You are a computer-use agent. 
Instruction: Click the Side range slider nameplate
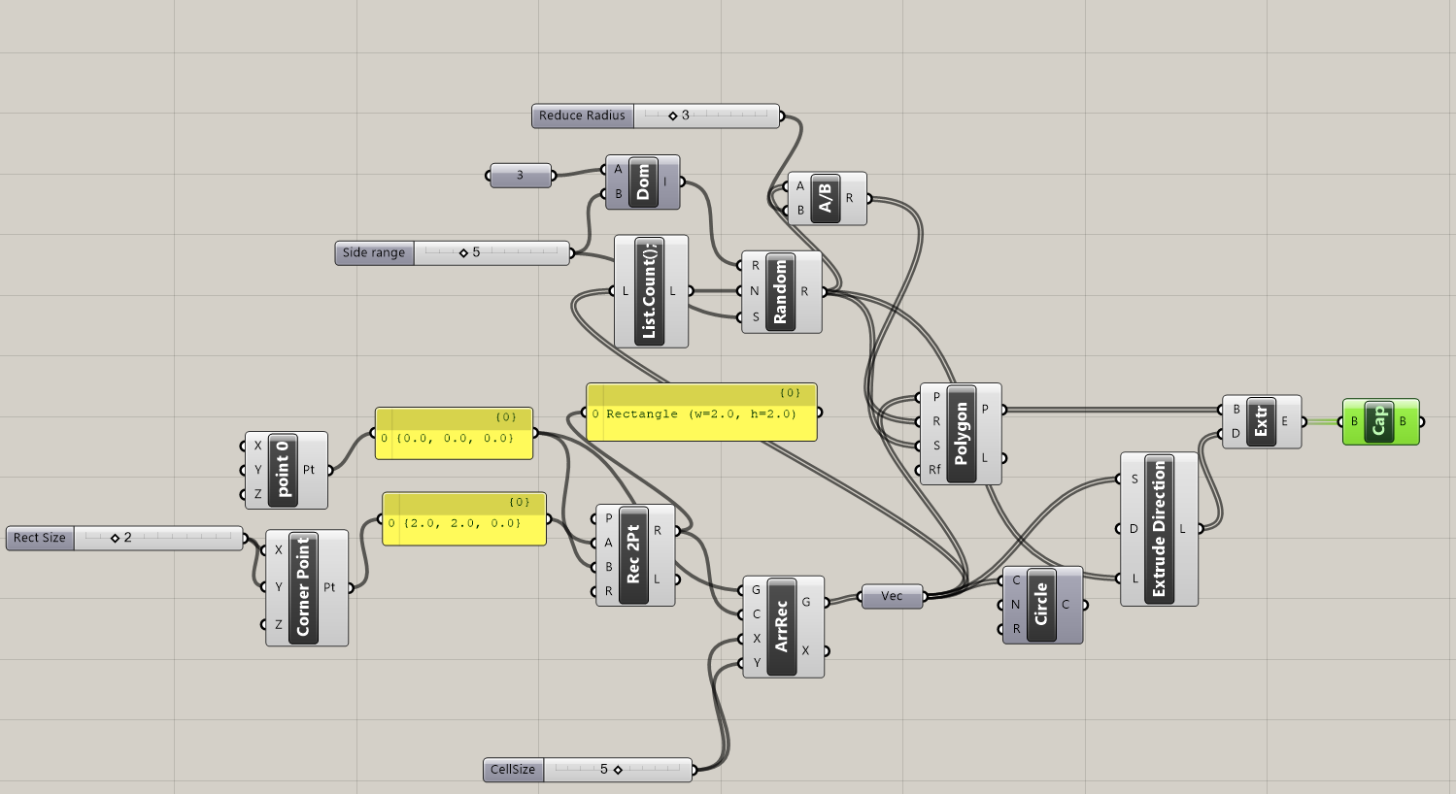[x=373, y=252]
